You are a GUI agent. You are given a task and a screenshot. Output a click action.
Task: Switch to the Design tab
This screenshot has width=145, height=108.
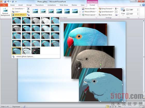(x=29, y=5)
